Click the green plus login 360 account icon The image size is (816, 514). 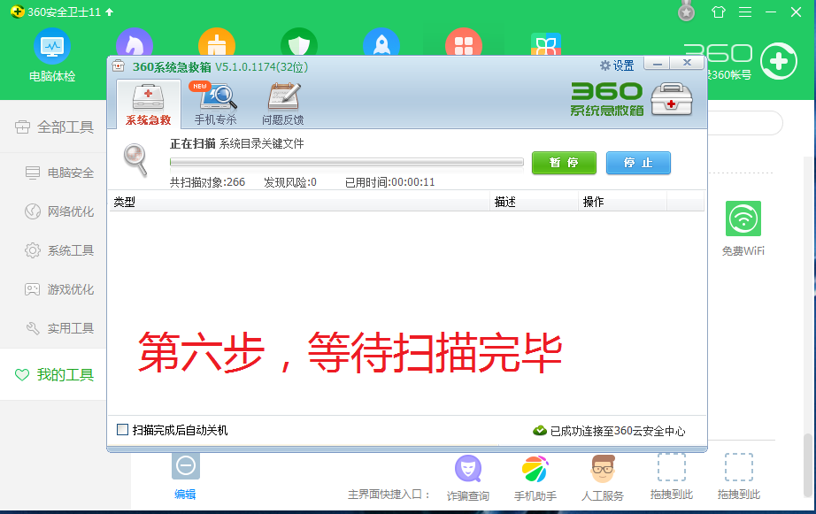click(x=778, y=61)
